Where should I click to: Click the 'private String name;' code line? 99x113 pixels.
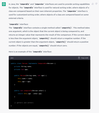pyautogui.click(x=23, y=66)
